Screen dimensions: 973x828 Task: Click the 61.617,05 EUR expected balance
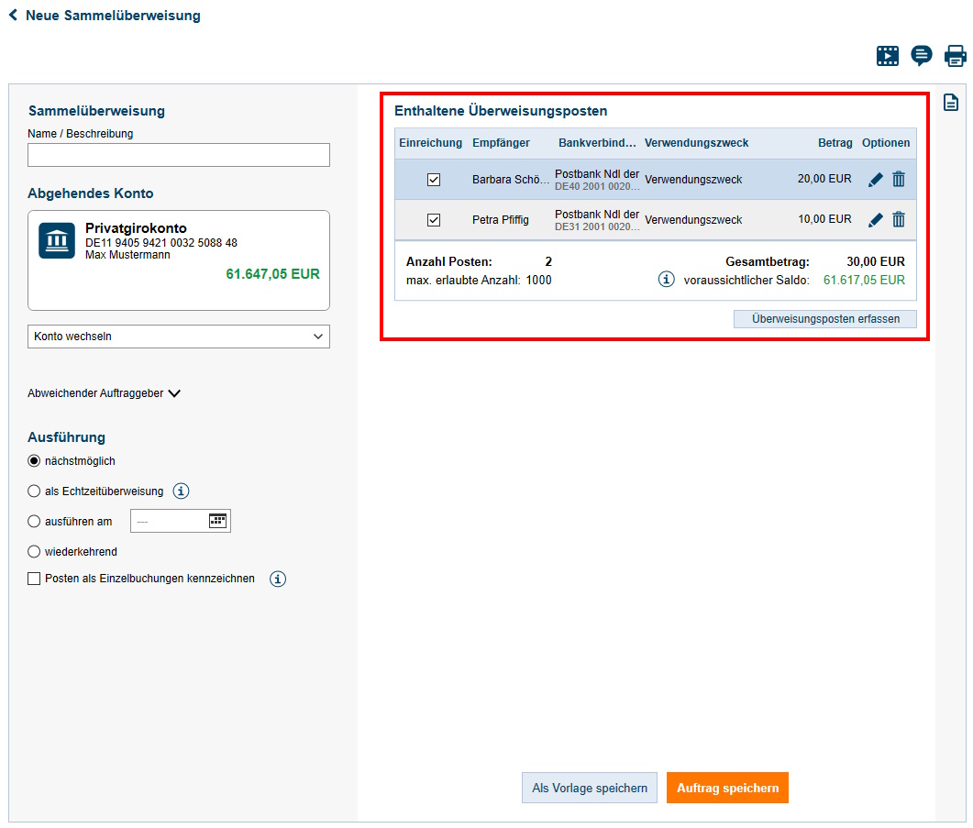864,280
